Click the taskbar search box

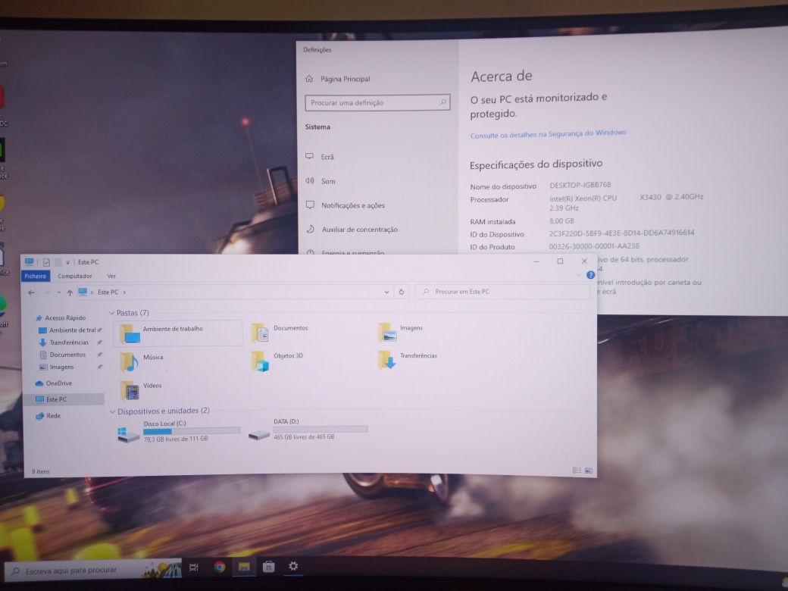point(93,571)
